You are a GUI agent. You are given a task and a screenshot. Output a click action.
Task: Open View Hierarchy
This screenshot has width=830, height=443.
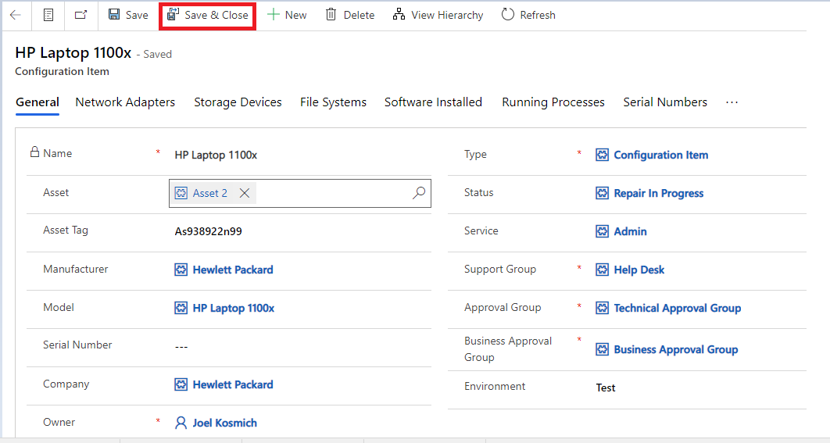[x=438, y=15]
